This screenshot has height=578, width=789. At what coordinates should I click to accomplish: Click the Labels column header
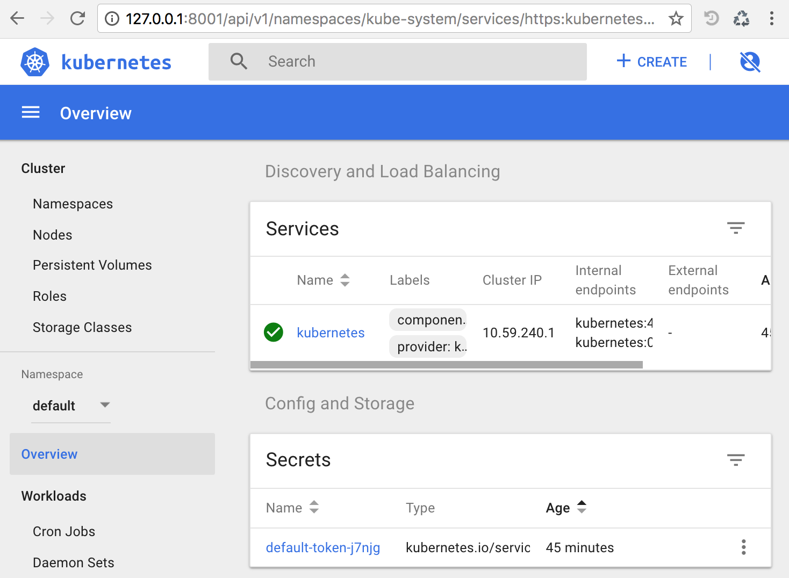tap(410, 280)
